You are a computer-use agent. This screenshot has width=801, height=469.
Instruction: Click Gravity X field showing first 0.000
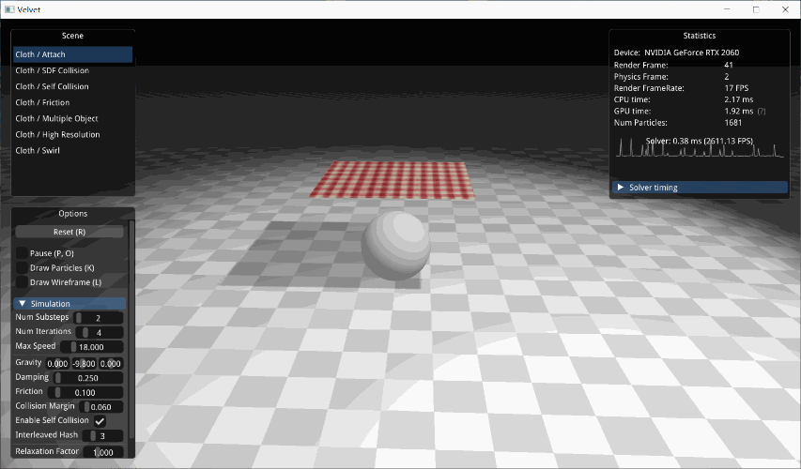click(57, 363)
